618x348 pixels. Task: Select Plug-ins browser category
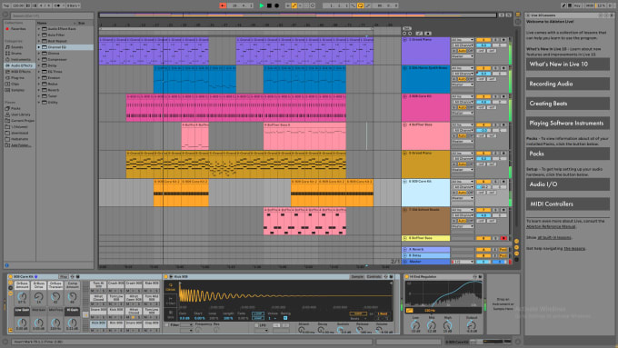point(17,77)
